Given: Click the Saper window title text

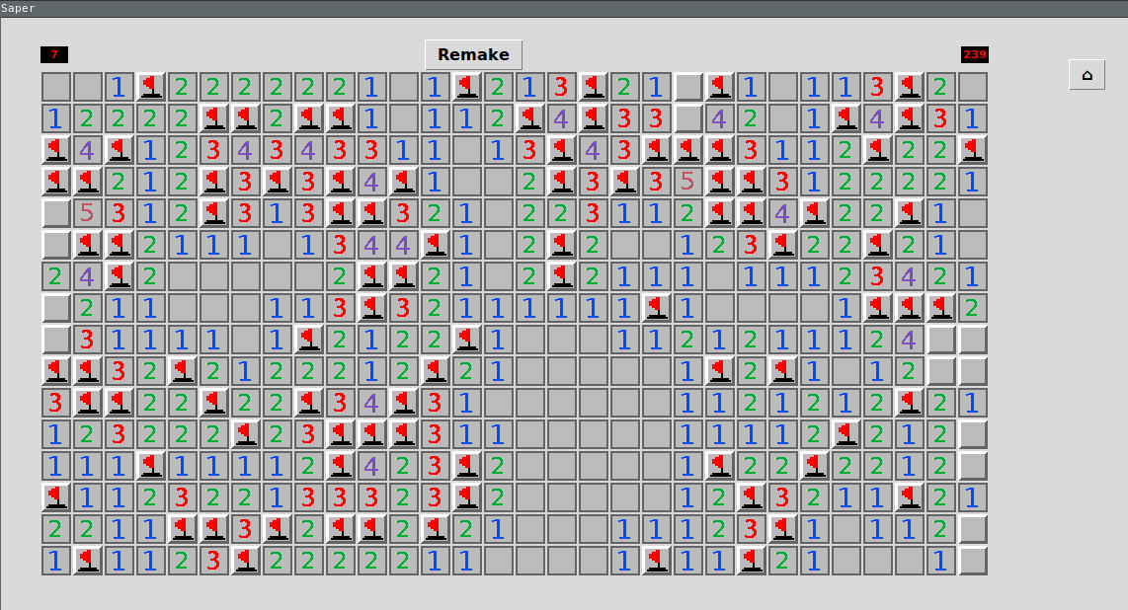Looking at the screenshot, I should 18,8.
